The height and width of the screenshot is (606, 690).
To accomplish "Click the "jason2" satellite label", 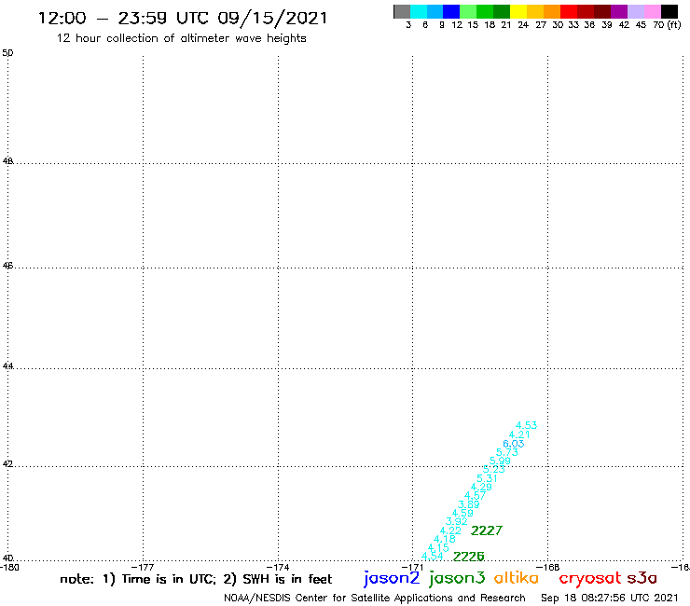I will tap(392, 578).
